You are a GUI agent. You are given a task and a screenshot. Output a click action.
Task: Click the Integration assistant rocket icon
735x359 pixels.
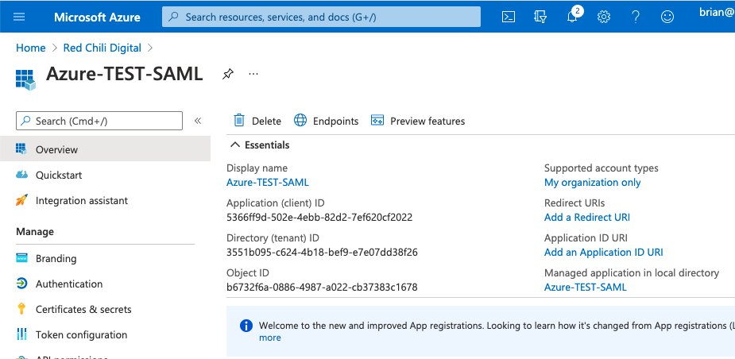point(21,200)
